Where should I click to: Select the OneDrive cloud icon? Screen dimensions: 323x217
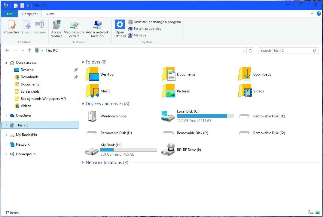pyautogui.click(x=12, y=116)
